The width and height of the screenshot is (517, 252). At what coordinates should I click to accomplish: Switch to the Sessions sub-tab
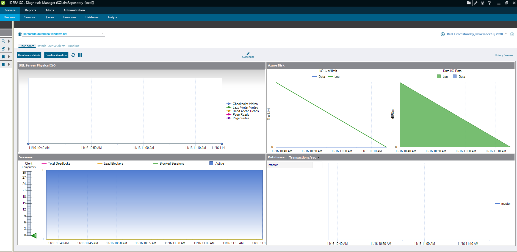tap(30, 17)
